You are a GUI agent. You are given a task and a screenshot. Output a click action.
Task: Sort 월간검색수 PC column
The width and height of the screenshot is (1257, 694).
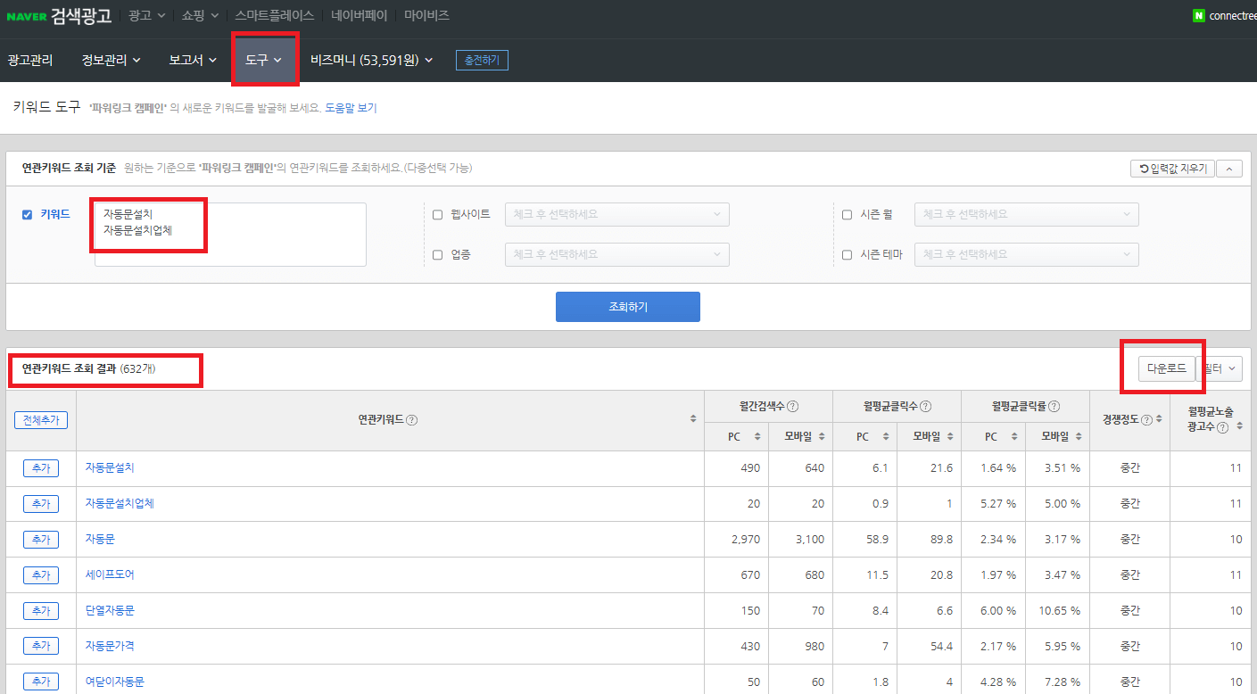coord(757,436)
